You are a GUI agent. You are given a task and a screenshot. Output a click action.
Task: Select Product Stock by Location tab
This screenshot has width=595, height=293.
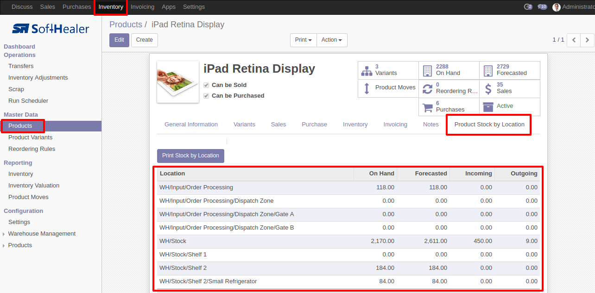tap(489, 125)
